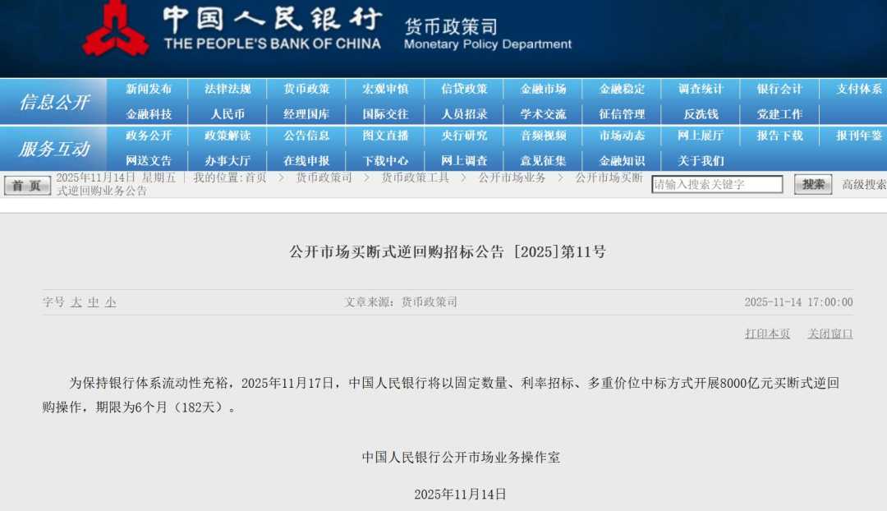Screen dimensions: 887x511
Task: Follow breadcrumb link 货币政策工具
Action: click(x=416, y=177)
